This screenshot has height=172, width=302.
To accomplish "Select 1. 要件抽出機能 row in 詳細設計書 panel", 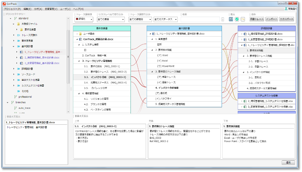I will (266, 51).
